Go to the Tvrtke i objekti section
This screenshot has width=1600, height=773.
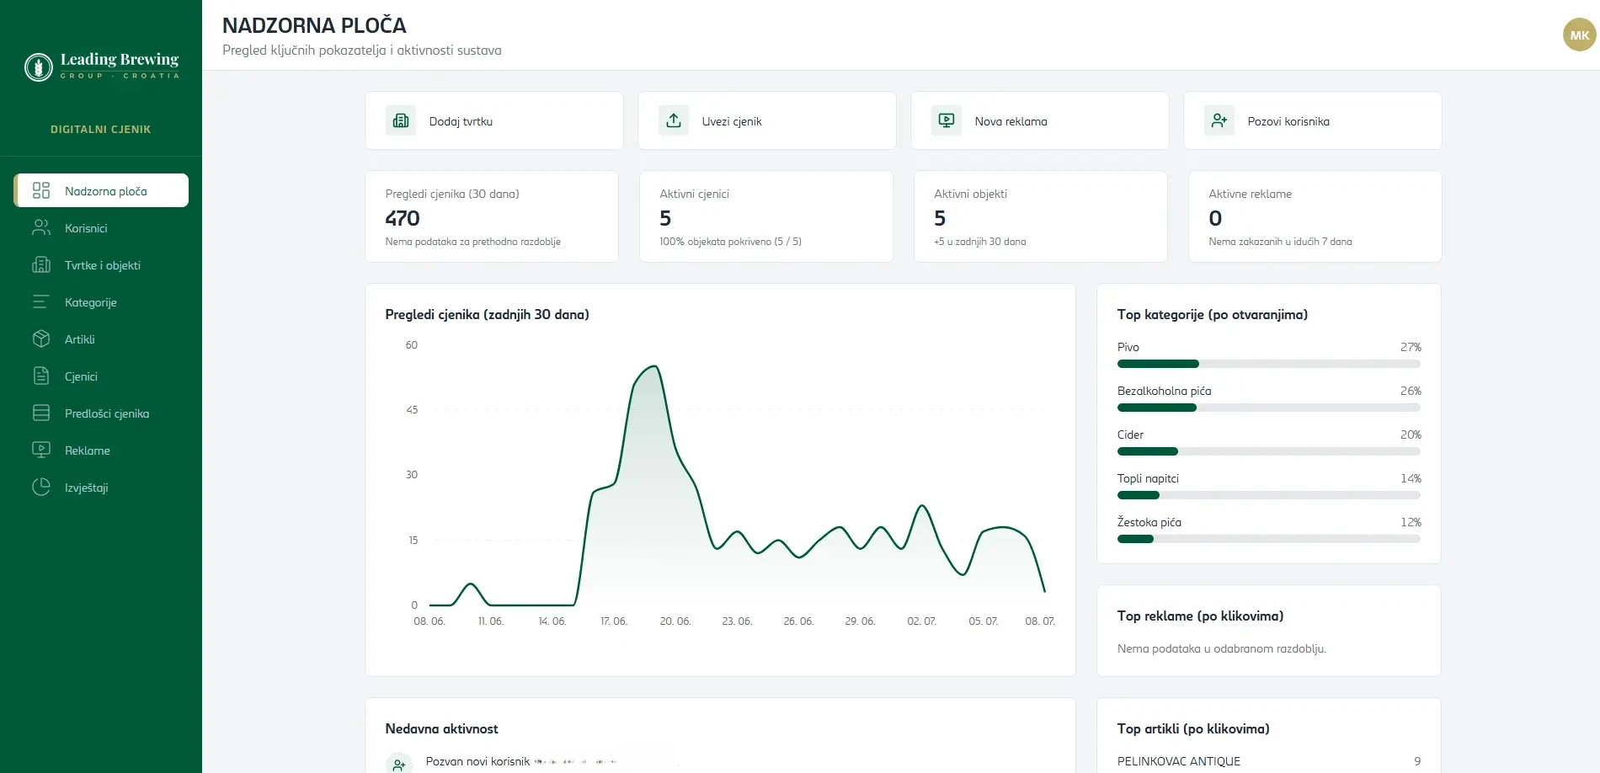[101, 264]
